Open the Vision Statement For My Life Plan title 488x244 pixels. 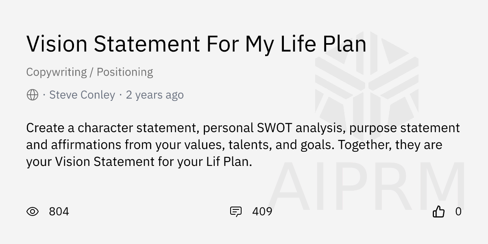[196, 44]
